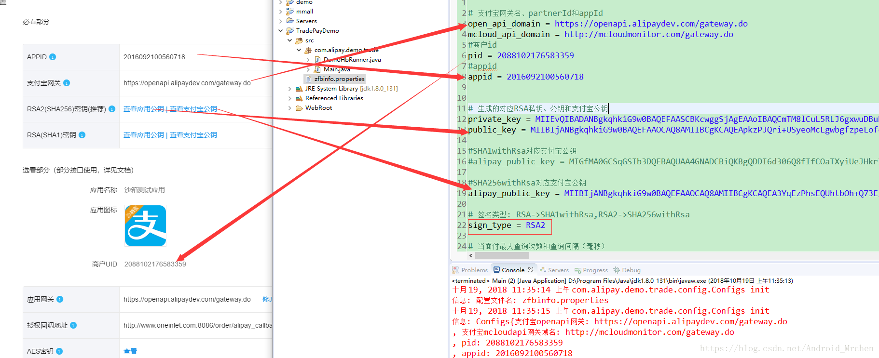The height and width of the screenshot is (358, 879).
Task: Open 查看支付宝公钥 link for RSA(SHA1) key
Action: click(193, 135)
